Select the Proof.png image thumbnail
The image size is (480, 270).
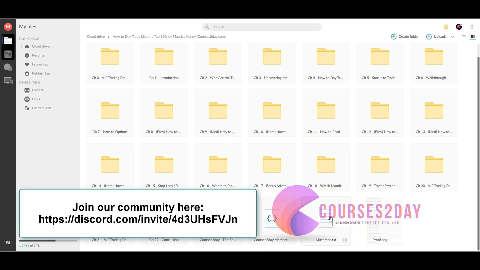tap(380, 221)
